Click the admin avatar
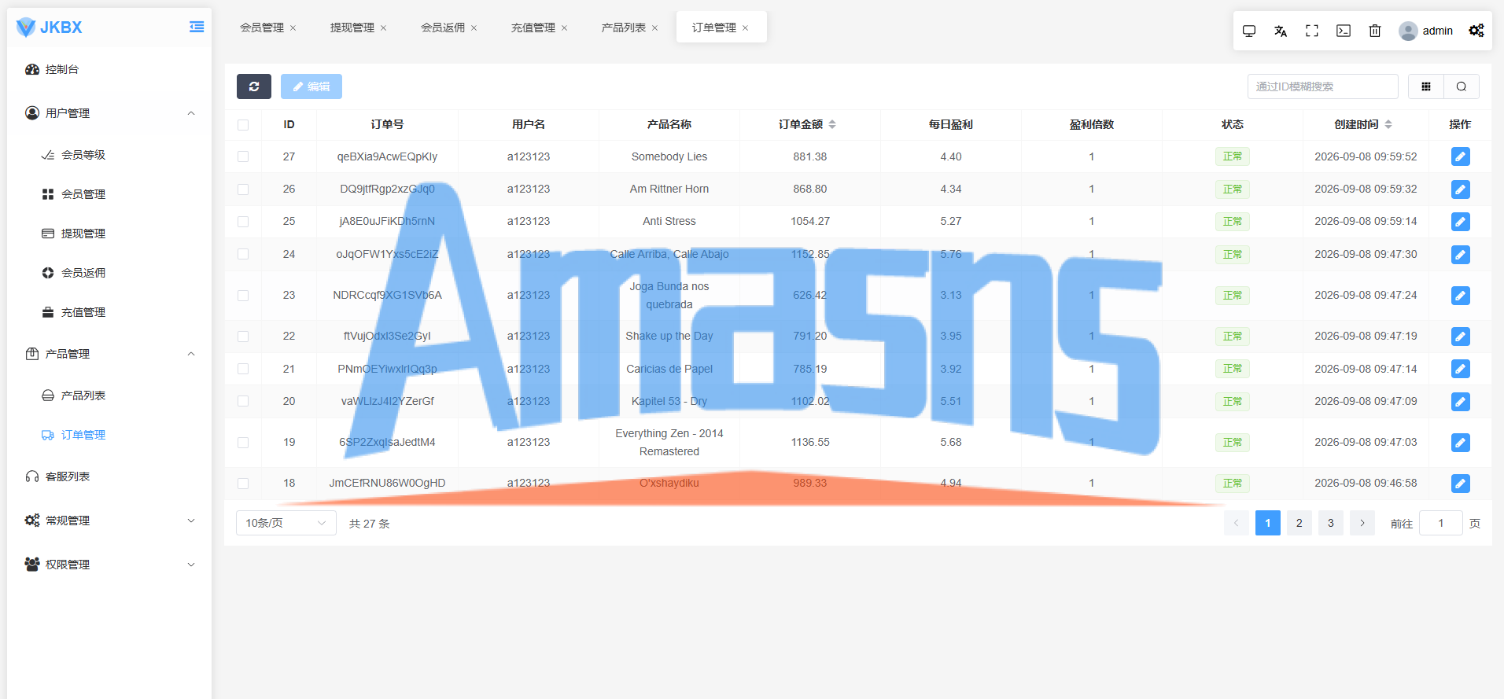This screenshot has height=699, width=1504. pyautogui.click(x=1408, y=31)
